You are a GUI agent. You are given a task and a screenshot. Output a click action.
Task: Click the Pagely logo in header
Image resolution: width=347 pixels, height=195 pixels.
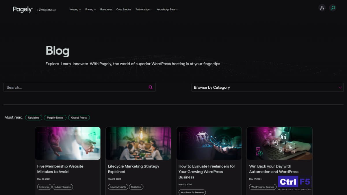tap(23, 10)
